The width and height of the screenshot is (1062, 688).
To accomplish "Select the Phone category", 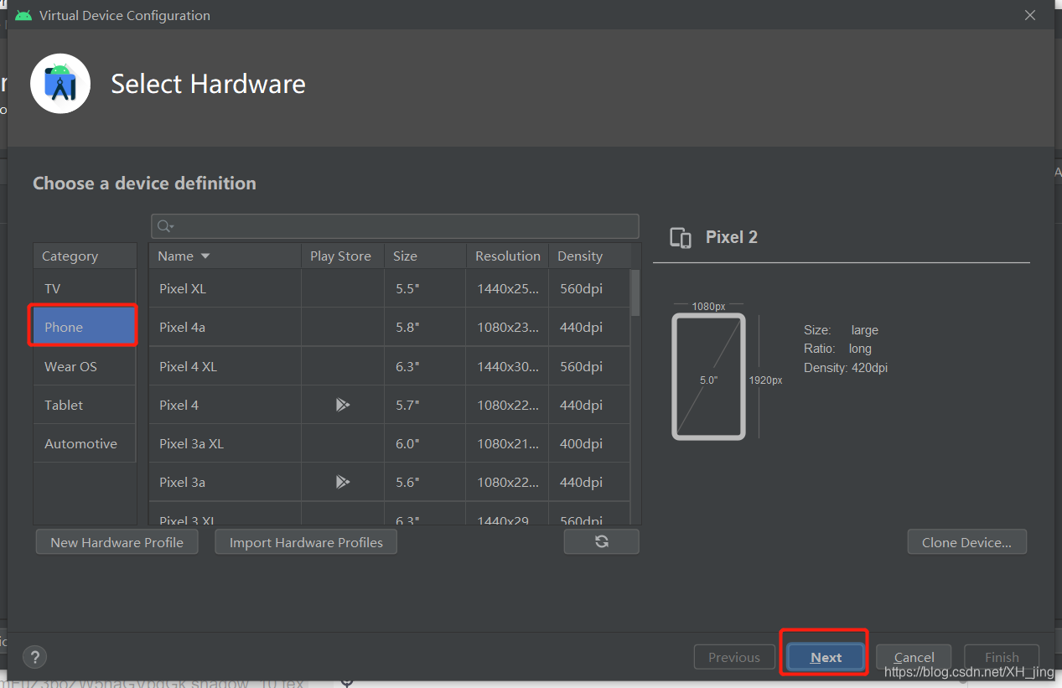I will tap(85, 327).
